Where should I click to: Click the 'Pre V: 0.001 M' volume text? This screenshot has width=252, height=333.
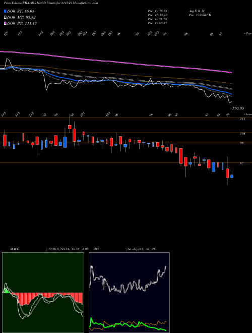click(200, 15)
